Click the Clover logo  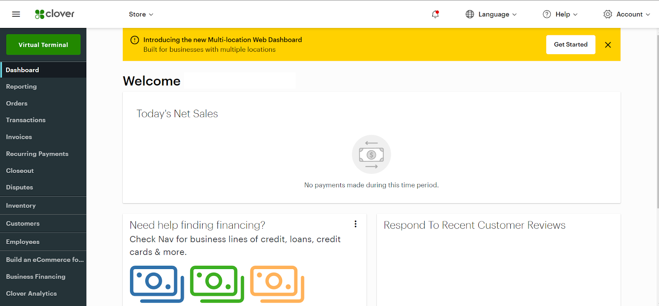pos(55,14)
